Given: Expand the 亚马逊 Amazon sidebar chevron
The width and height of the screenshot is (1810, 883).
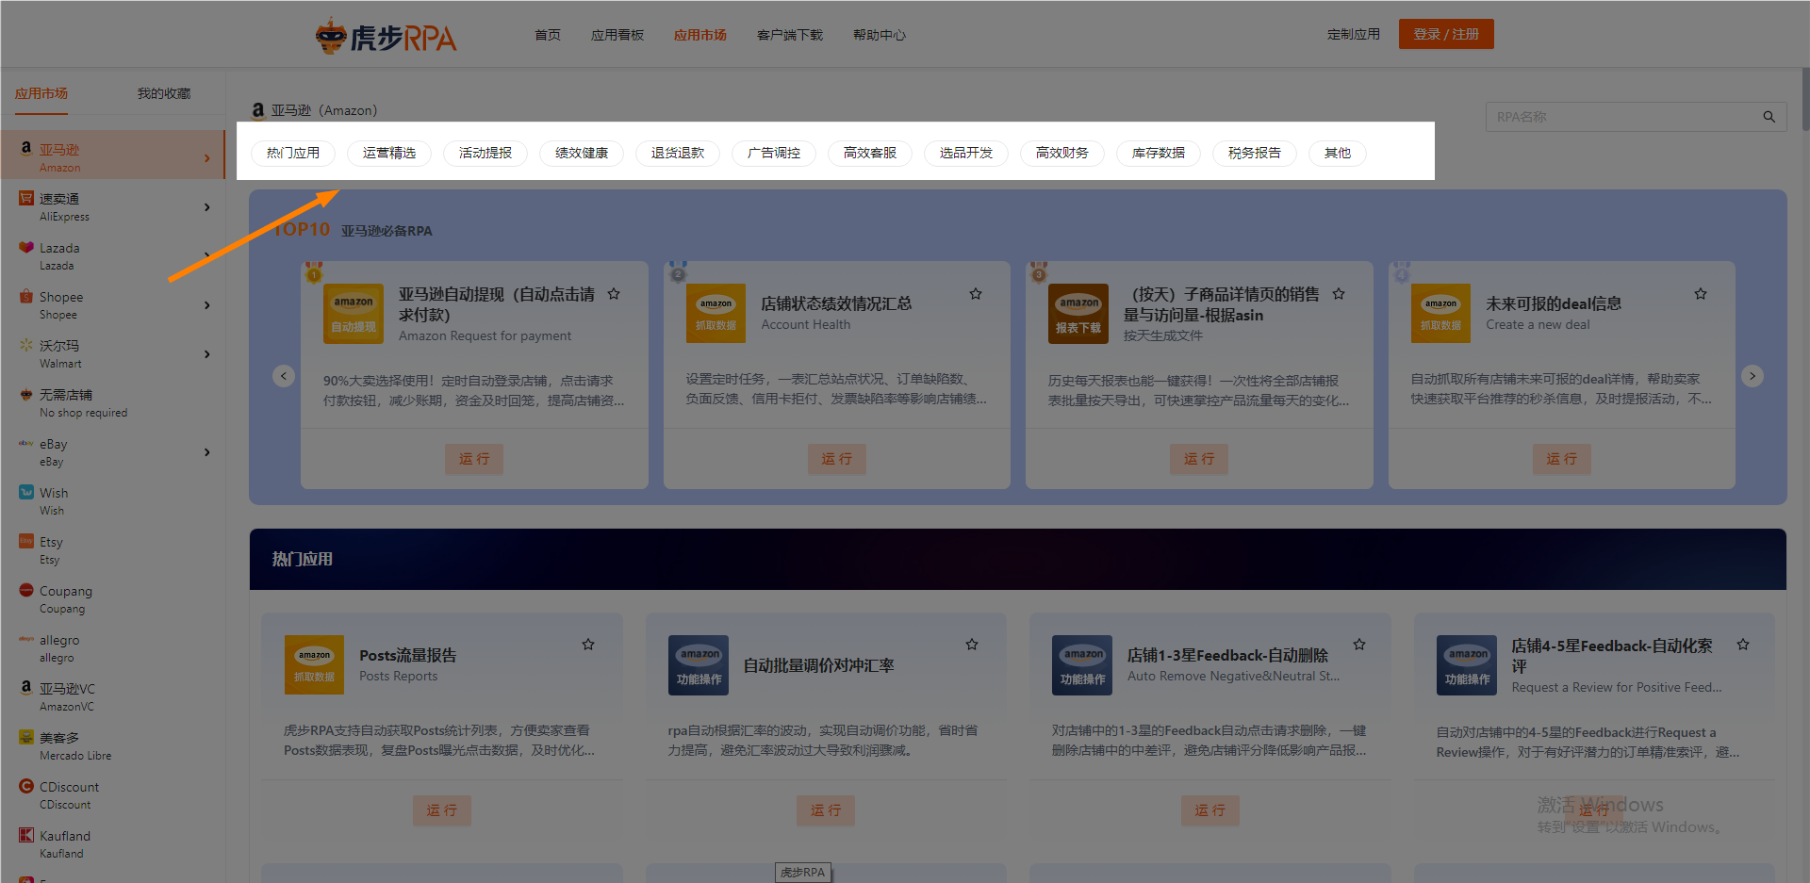Looking at the screenshot, I should pos(207,158).
